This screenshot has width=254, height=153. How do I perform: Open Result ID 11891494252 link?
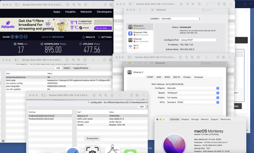coord(58,37)
